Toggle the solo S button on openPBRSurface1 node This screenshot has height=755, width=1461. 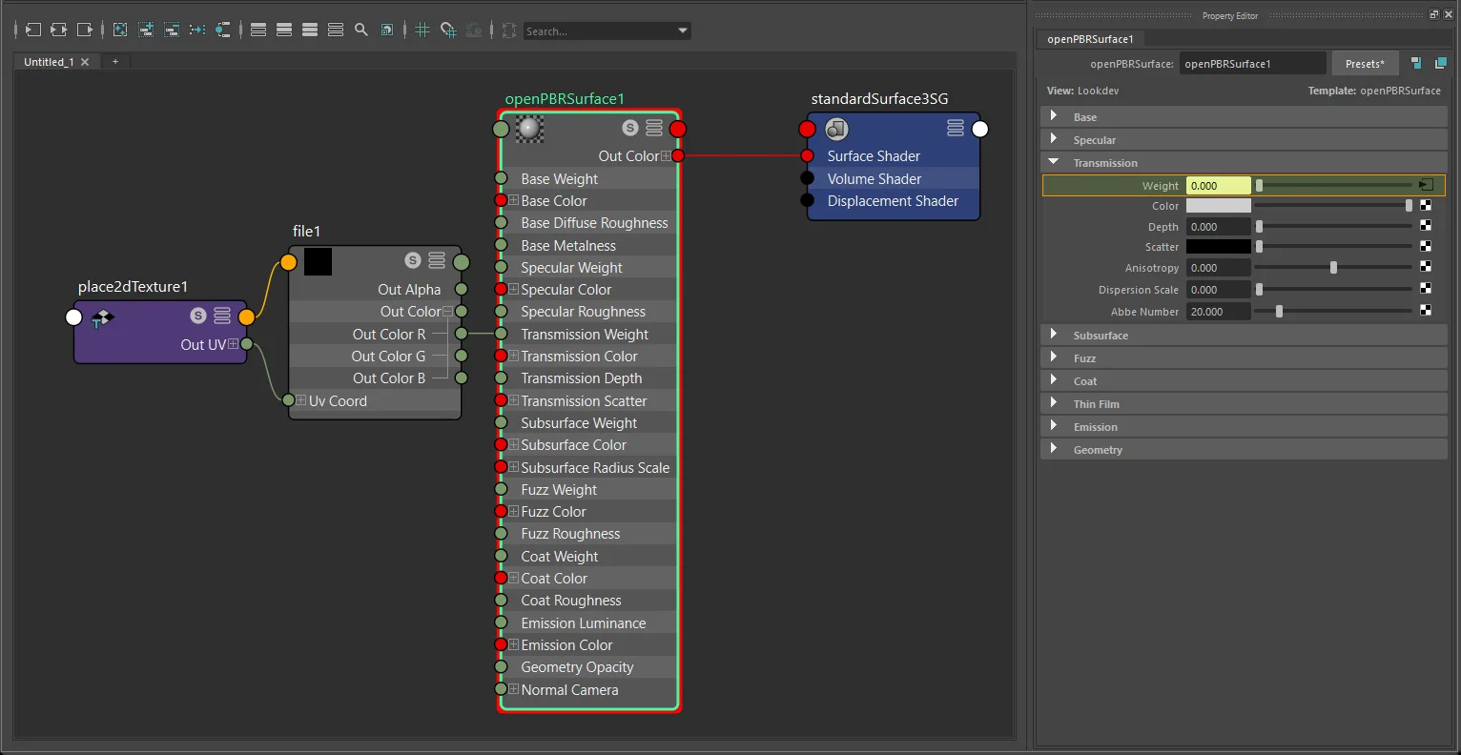pyautogui.click(x=629, y=128)
